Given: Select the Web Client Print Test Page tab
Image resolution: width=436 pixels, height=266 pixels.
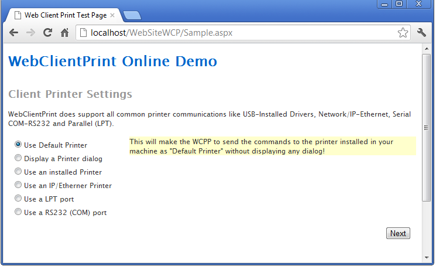Looking at the screenshot, I should pyautogui.click(x=63, y=15).
